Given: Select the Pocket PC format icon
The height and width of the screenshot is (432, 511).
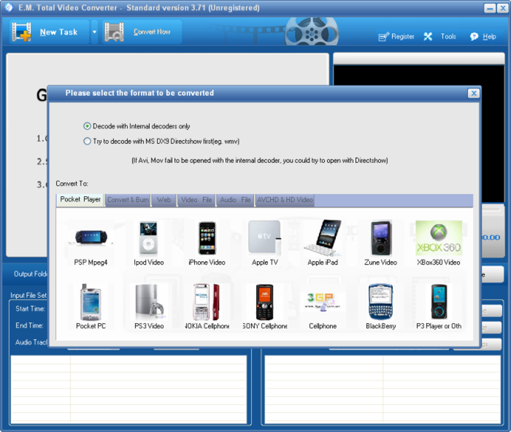Looking at the screenshot, I should click(x=91, y=301).
